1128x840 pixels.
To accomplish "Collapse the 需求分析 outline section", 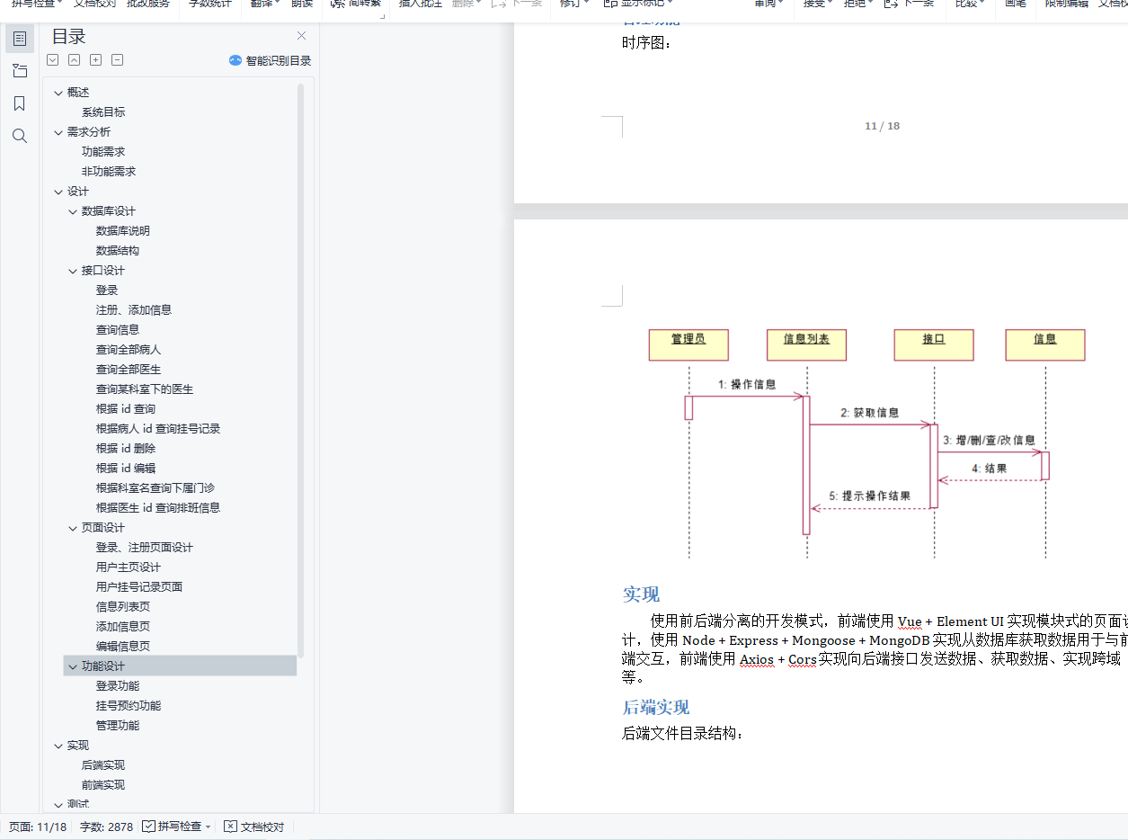I will point(58,132).
